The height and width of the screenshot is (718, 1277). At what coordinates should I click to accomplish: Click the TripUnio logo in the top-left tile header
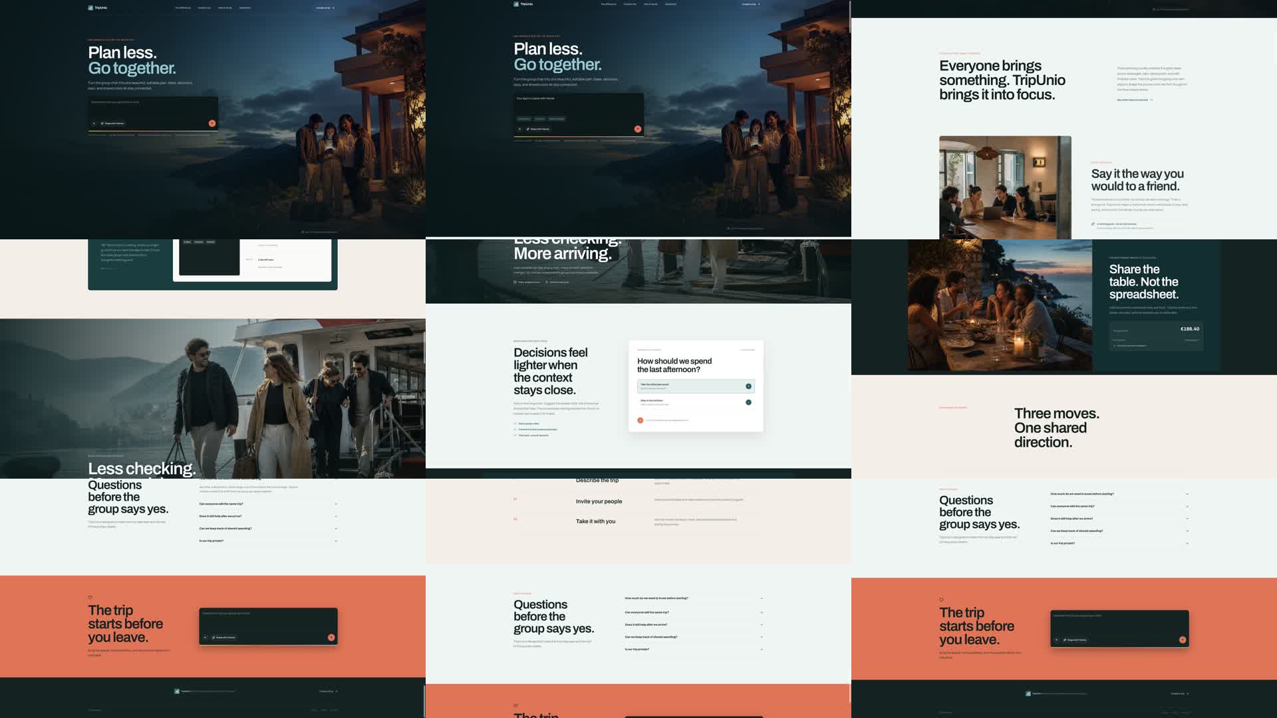(x=98, y=8)
